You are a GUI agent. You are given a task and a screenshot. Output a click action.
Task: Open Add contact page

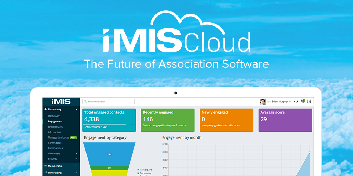click(x=54, y=132)
